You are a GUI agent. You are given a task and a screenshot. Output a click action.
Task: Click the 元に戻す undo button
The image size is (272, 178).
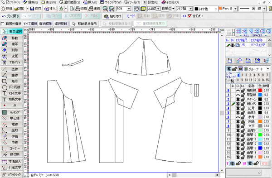(11, 16)
